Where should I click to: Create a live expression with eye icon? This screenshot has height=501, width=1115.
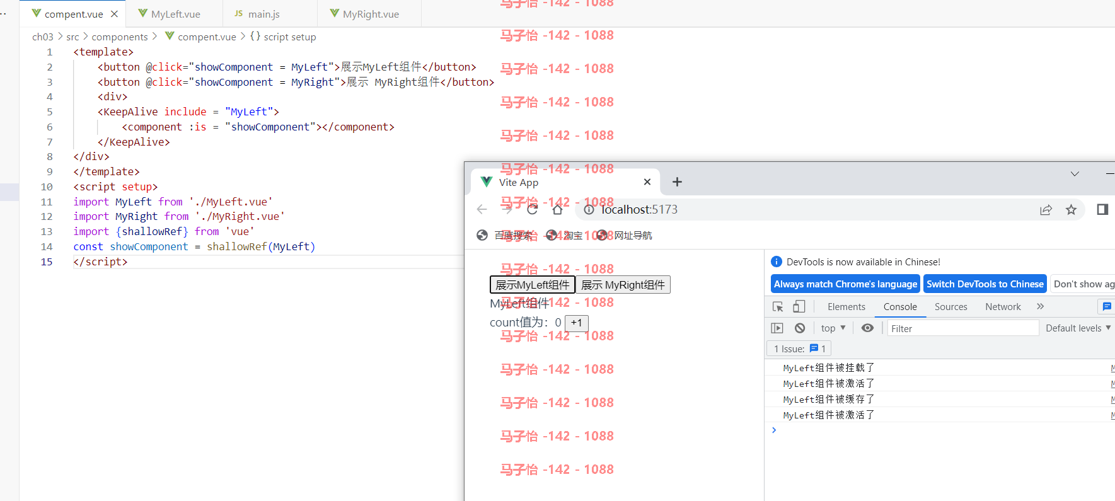(x=868, y=328)
